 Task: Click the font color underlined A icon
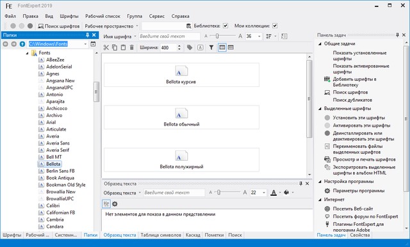tap(274, 193)
